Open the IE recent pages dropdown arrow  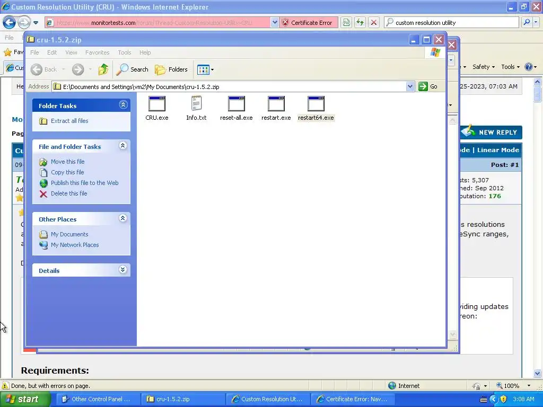coord(36,23)
